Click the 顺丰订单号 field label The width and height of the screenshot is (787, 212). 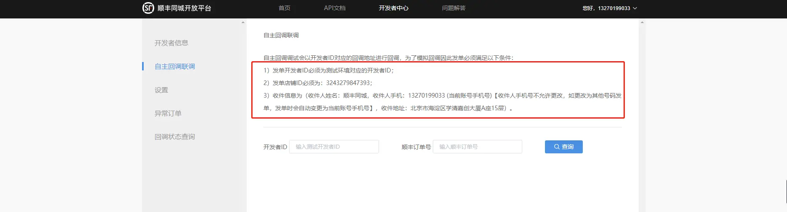(416, 147)
